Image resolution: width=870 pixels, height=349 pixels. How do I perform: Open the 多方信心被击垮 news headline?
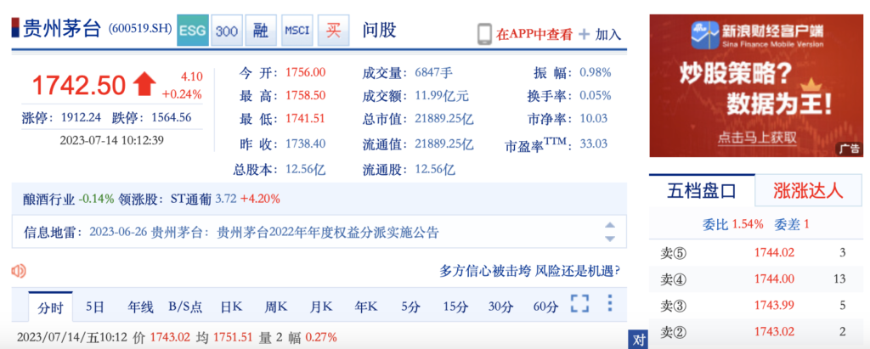pyautogui.click(x=528, y=271)
